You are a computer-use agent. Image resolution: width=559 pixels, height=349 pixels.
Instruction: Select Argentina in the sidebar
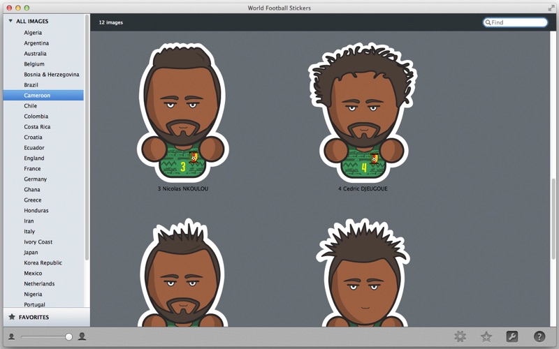click(x=36, y=43)
